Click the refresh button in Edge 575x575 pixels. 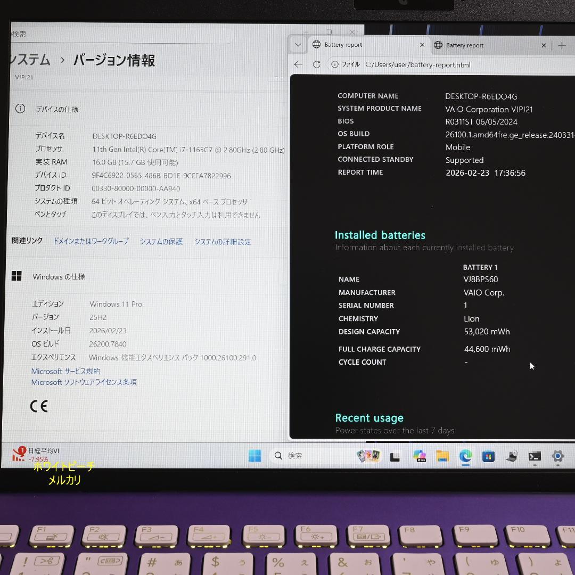pyautogui.click(x=317, y=64)
